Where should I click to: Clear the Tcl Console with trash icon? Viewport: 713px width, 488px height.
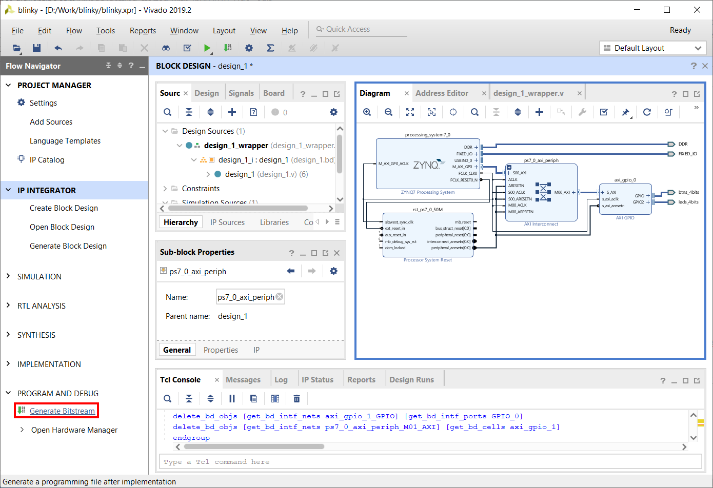[x=296, y=399]
